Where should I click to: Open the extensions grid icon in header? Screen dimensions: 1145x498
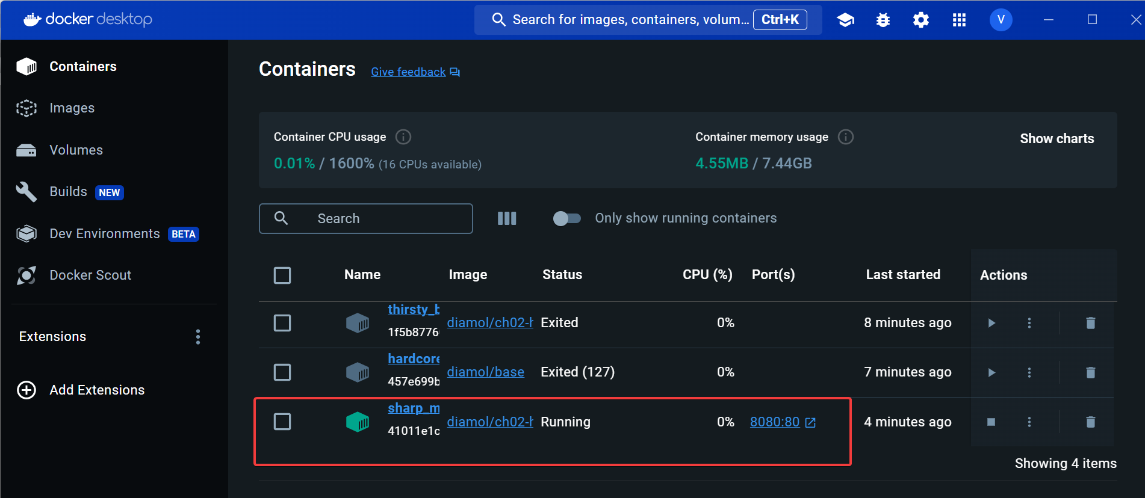[959, 20]
